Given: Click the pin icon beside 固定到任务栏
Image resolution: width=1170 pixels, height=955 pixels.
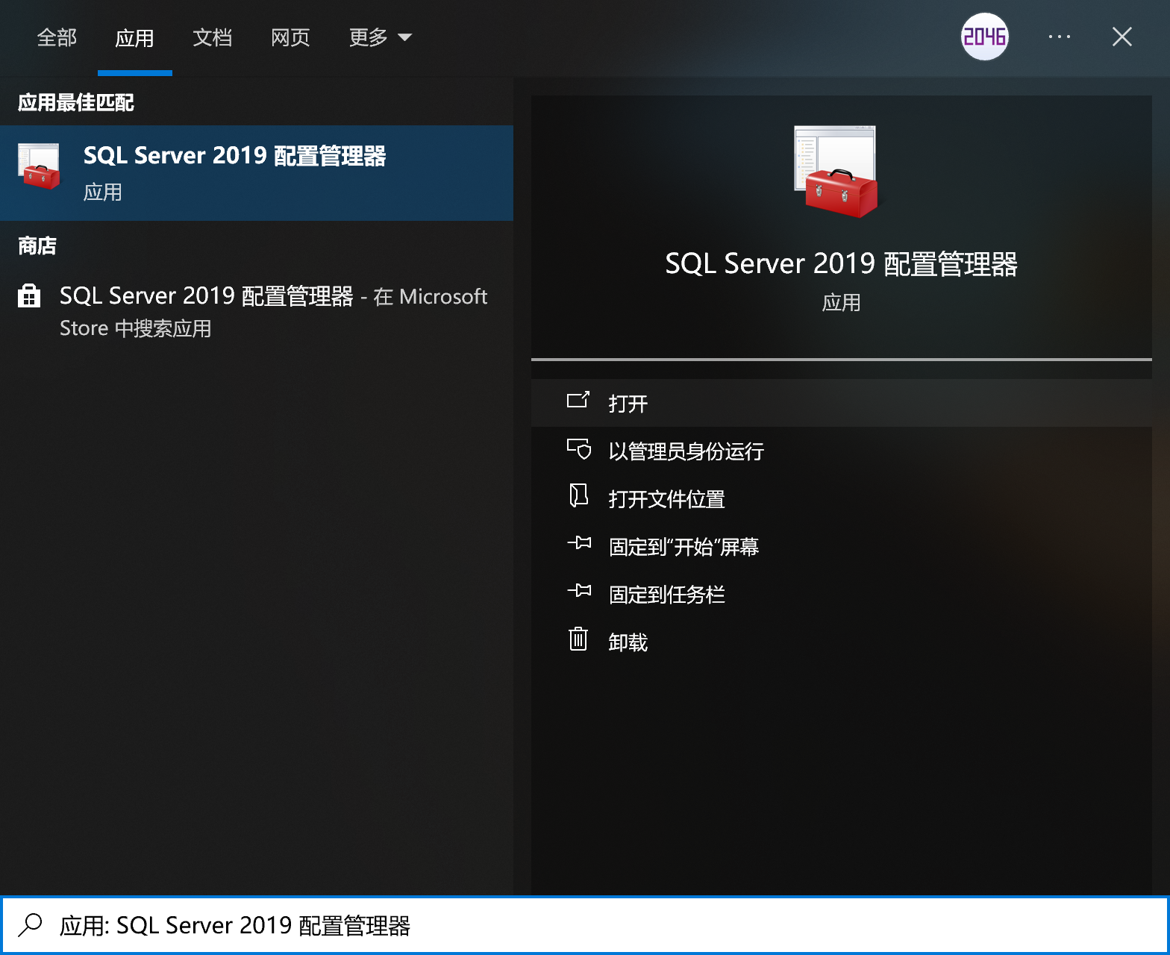Looking at the screenshot, I should coord(579,592).
